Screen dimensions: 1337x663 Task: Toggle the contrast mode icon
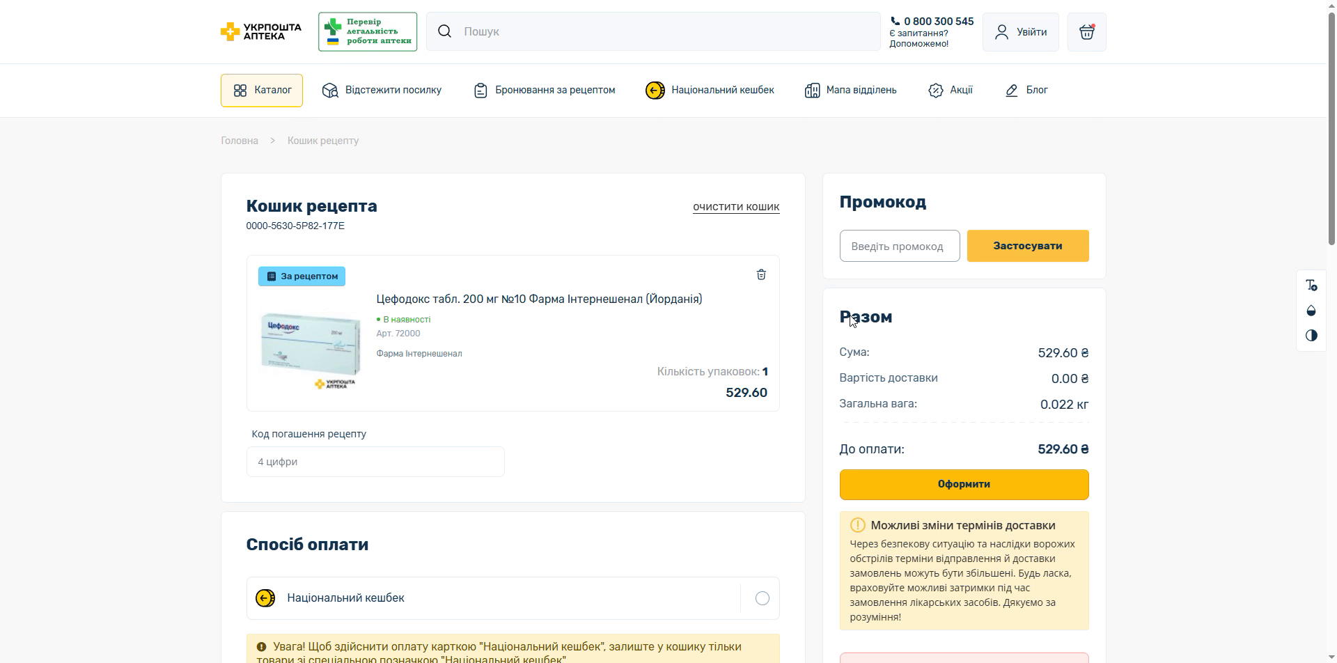click(1311, 336)
